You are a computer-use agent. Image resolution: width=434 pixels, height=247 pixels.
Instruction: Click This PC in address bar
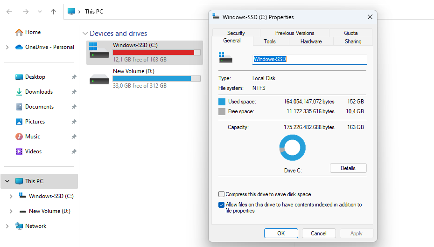coord(94,12)
